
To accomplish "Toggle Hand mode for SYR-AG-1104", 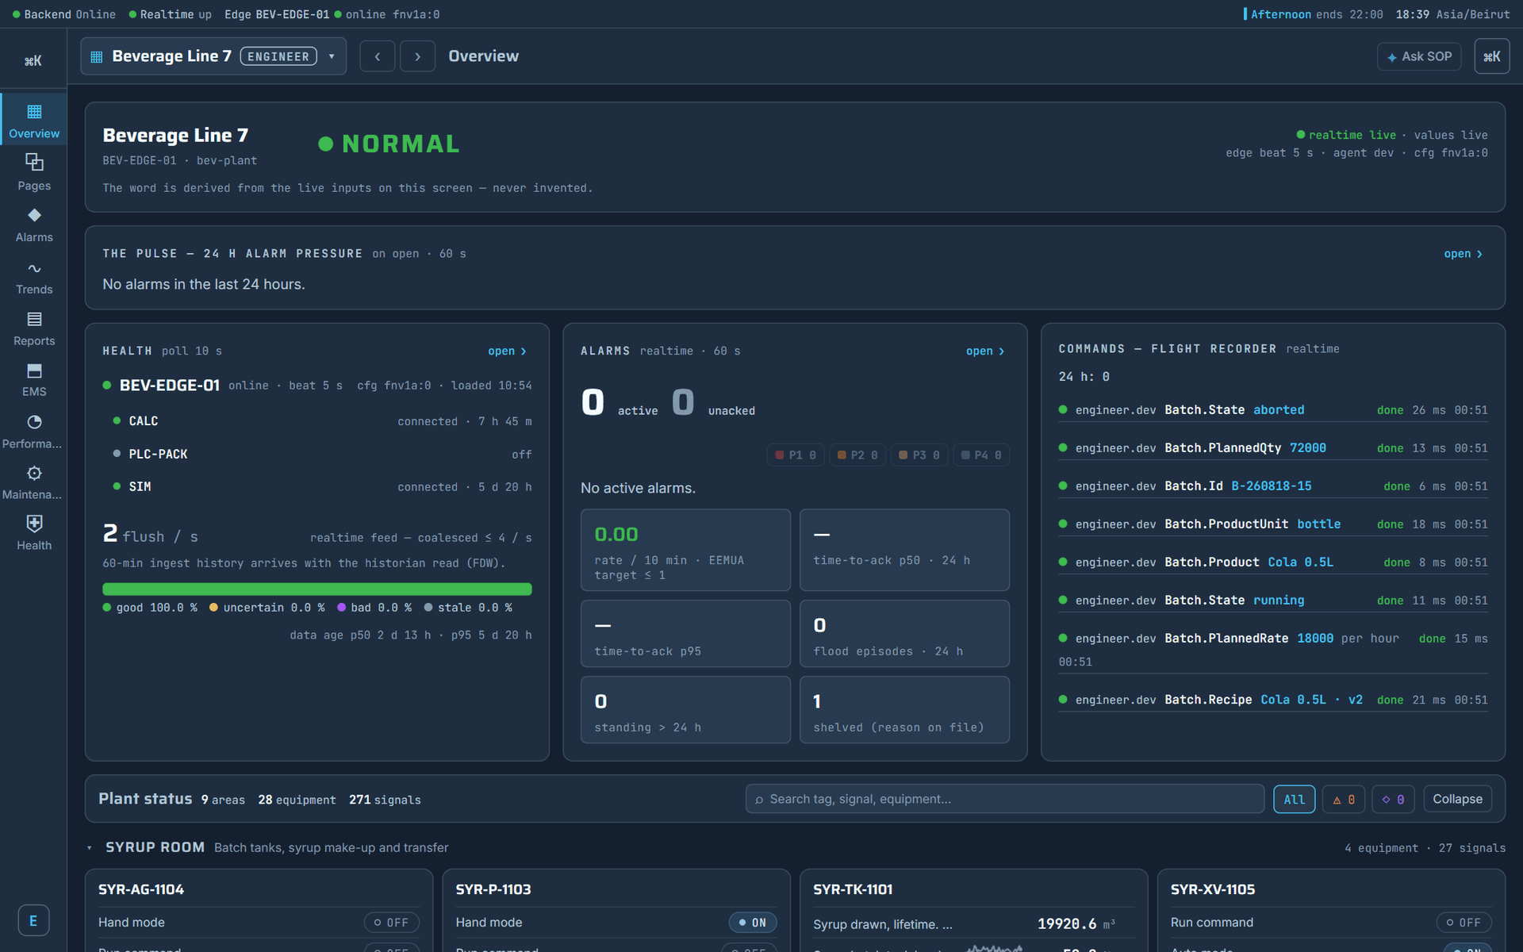I will (391, 923).
